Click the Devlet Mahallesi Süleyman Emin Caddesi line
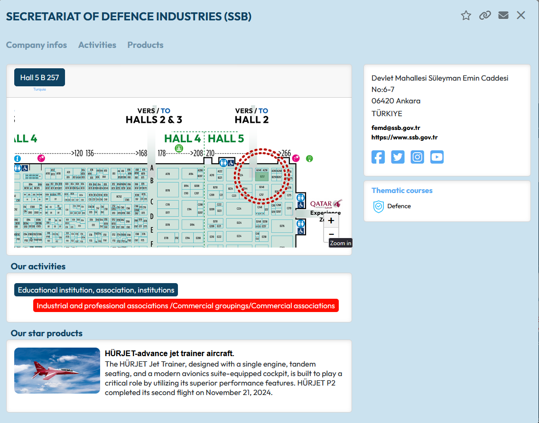 point(440,78)
